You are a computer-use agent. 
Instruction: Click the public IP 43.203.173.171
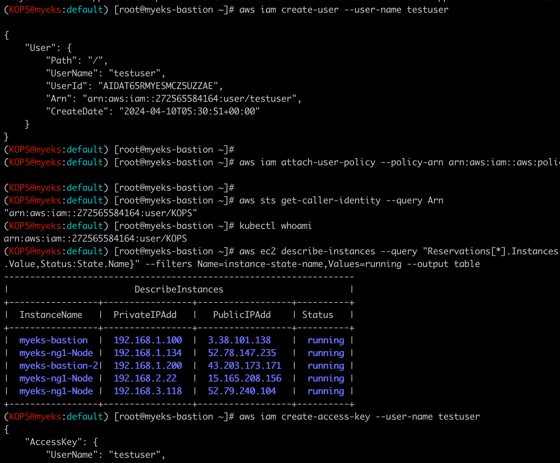[244, 366]
